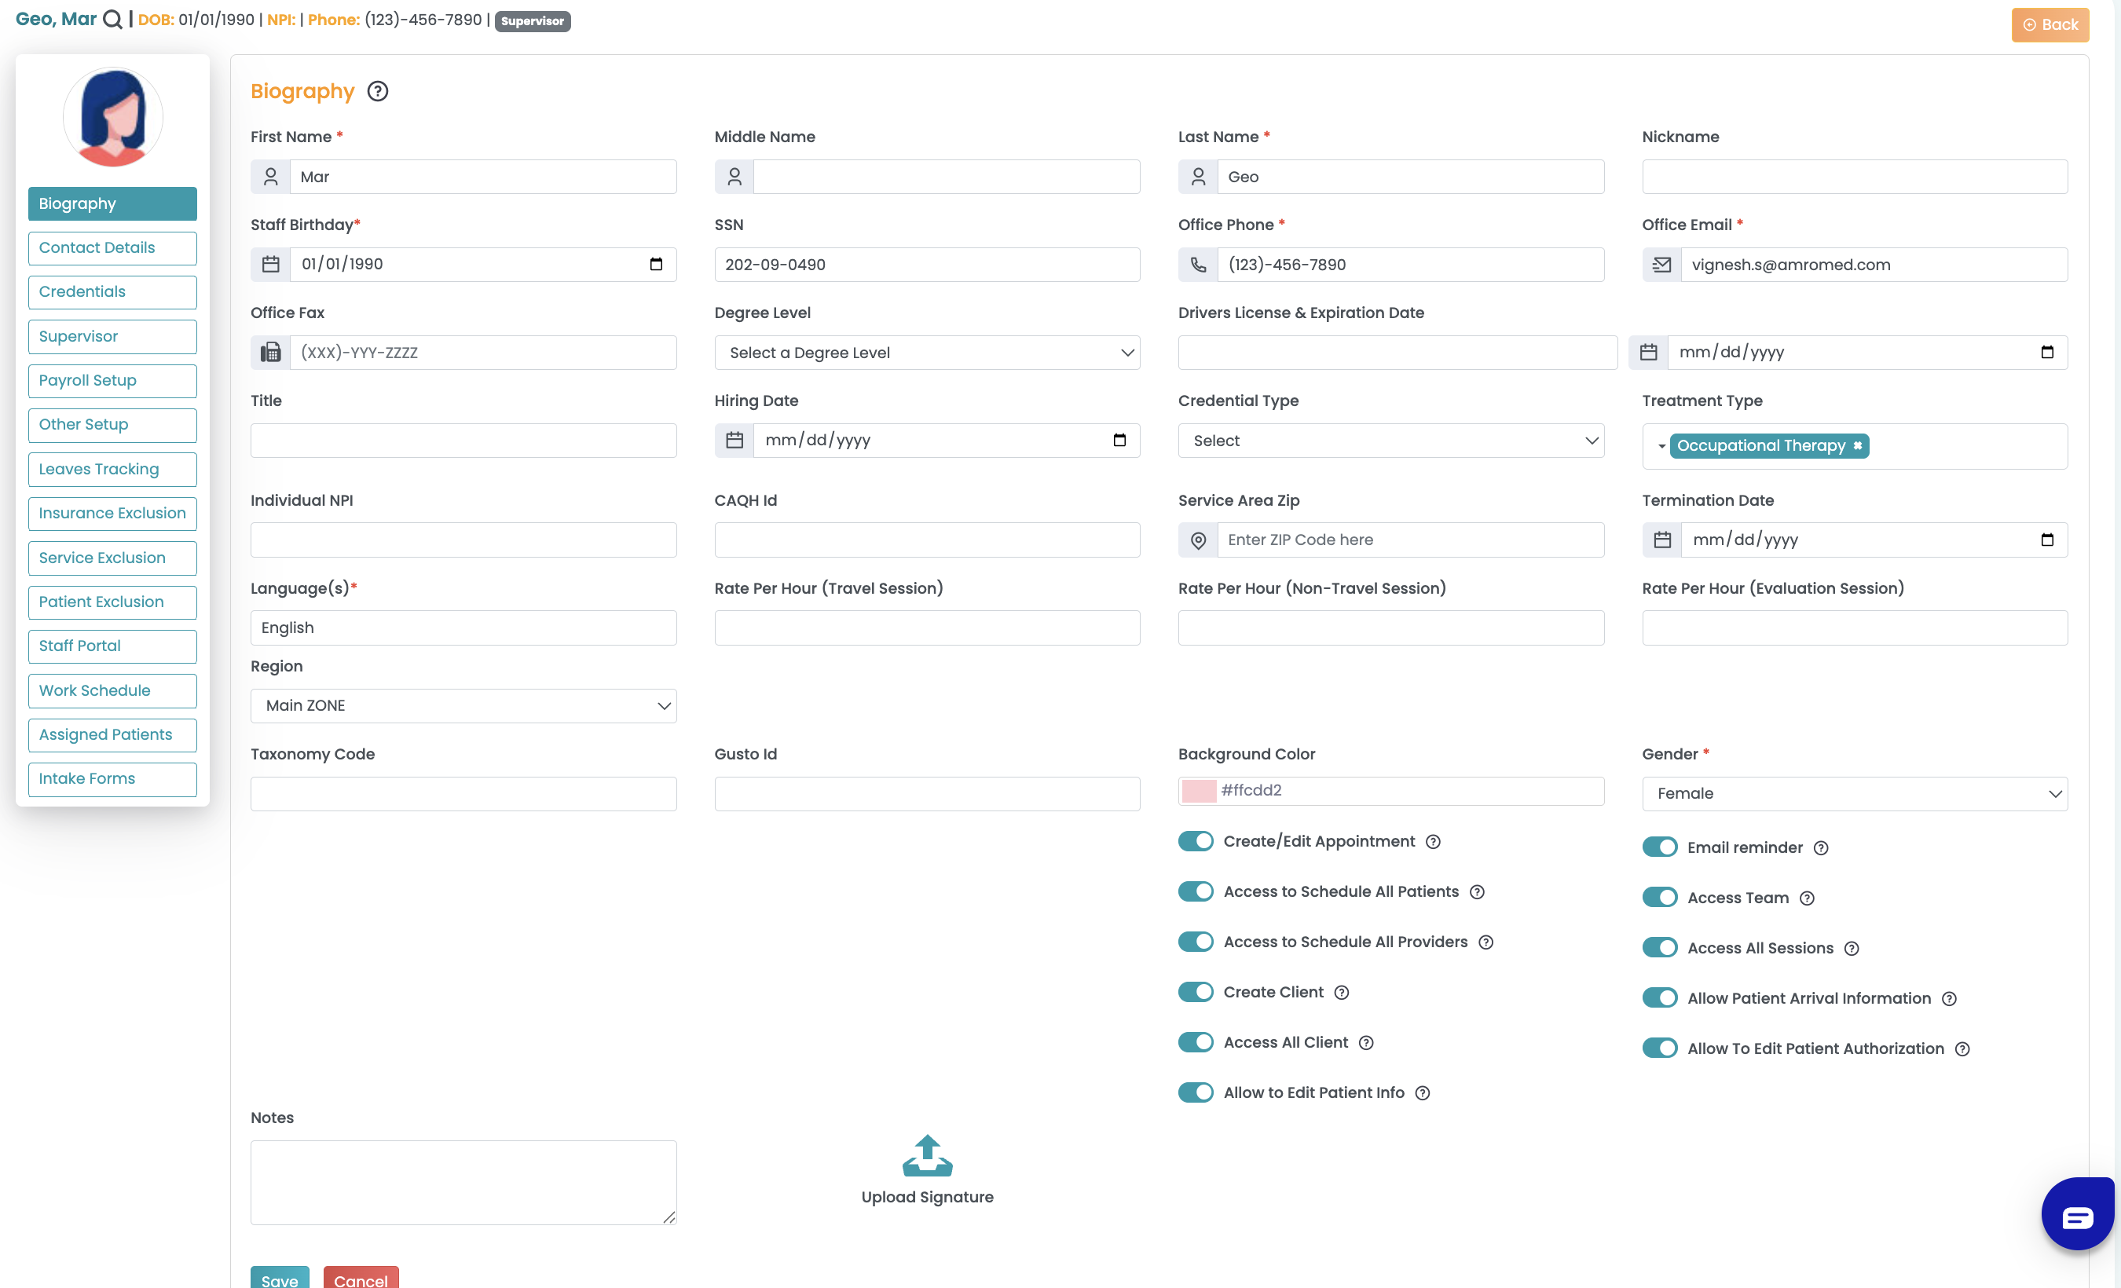Click the location pin icon beside Service Area Zip
2121x1288 pixels.
pos(1198,540)
